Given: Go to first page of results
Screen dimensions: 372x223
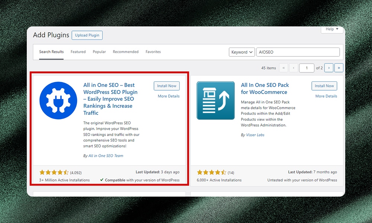Looking at the screenshot, I should 283,68.
